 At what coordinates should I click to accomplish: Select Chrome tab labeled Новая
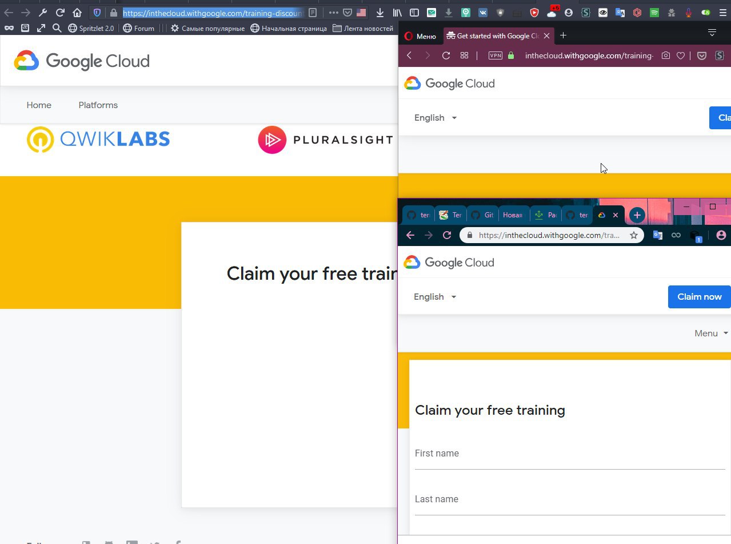(514, 215)
